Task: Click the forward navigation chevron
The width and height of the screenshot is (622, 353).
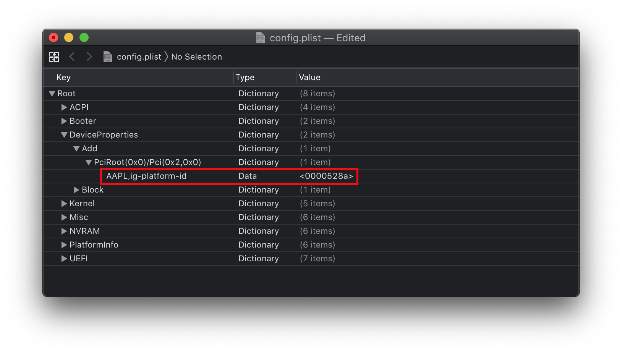Action: (x=89, y=57)
